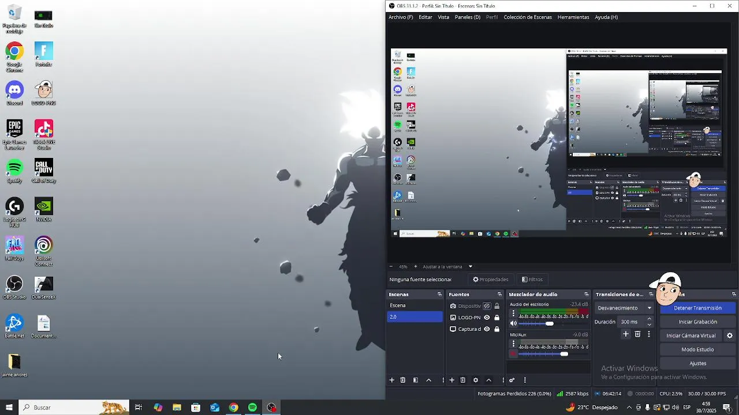Open Google Chrome from the taskbar
The image size is (739, 415).
233,408
